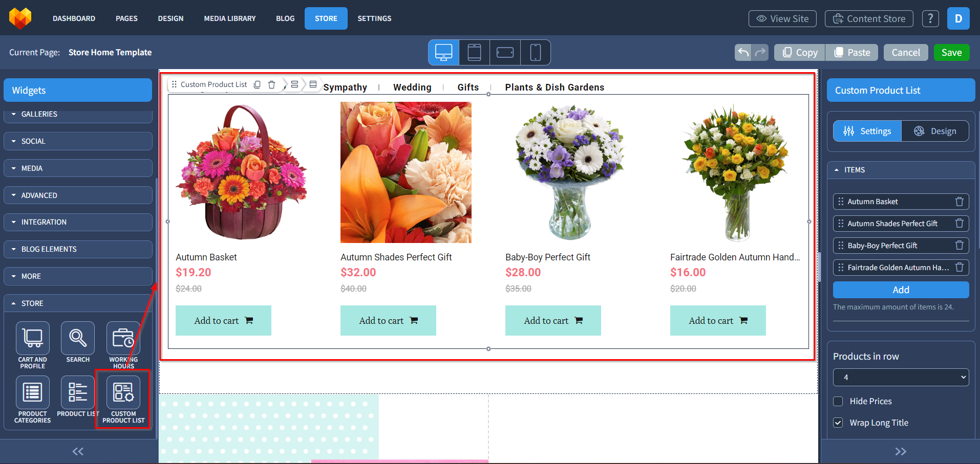Open the Design menu
The height and width of the screenshot is (464, 980).
click(x=171, y=18)
